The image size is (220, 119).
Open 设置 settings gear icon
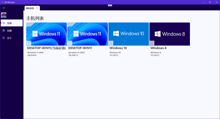click(4, 31)
